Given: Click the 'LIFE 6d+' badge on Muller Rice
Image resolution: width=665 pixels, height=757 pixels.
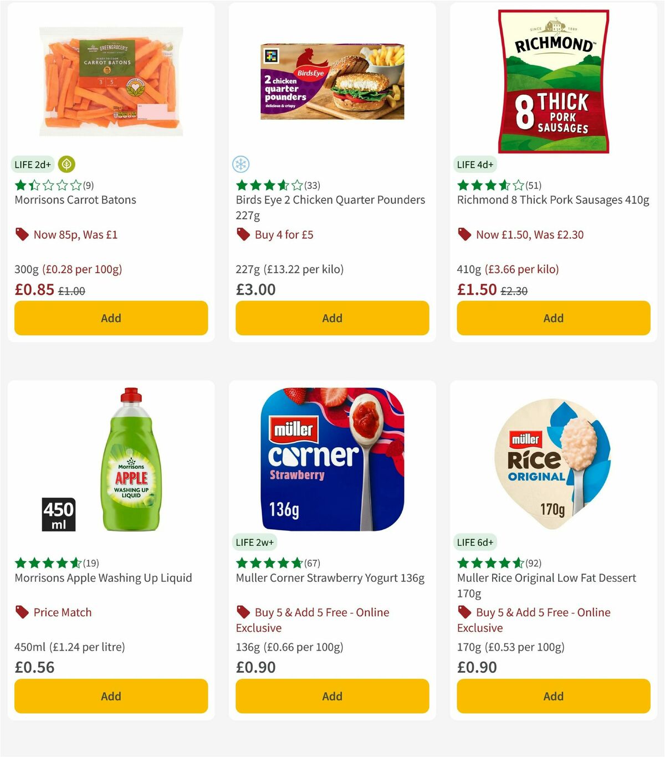Looking at the screenshot, I should [475, 543].
